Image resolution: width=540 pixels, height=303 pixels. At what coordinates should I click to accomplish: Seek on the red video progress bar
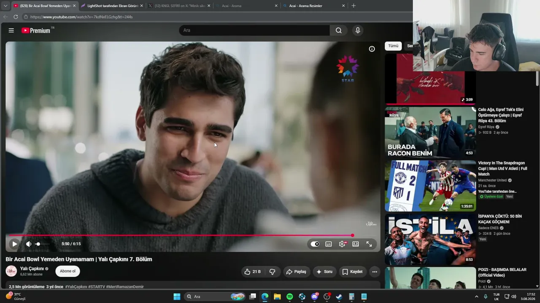click(x=181, y=235)
